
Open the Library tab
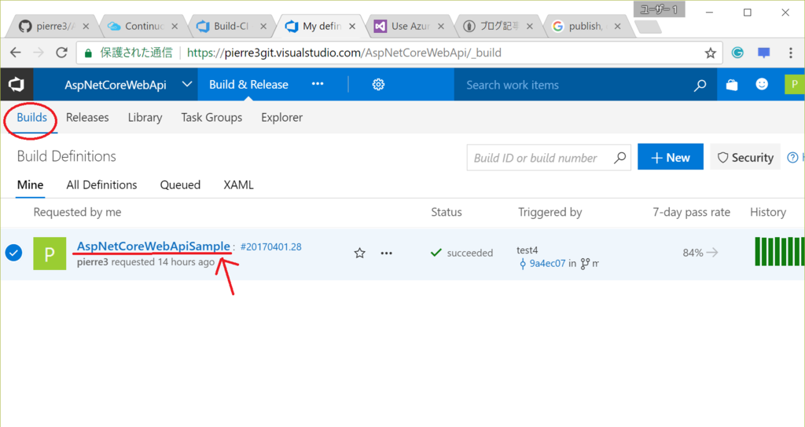coord(145,118)
